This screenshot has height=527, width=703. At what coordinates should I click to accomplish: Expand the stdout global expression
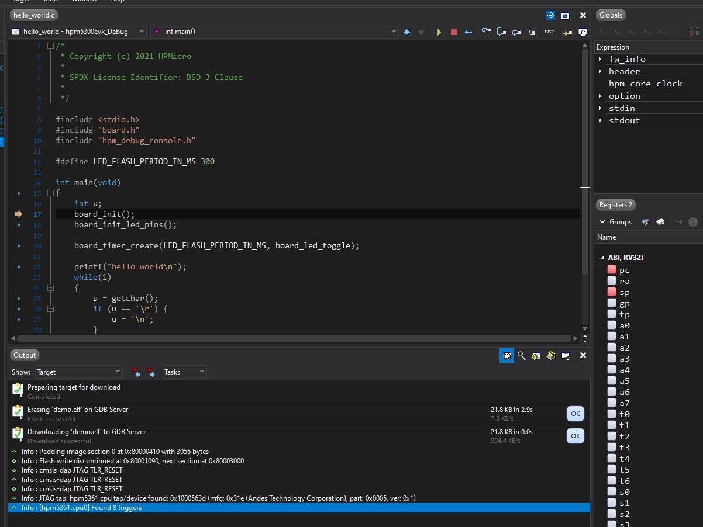point(600,120)
